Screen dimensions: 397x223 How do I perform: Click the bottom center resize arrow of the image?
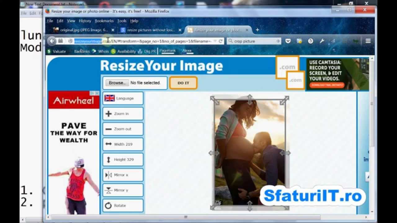pos(250,205)
